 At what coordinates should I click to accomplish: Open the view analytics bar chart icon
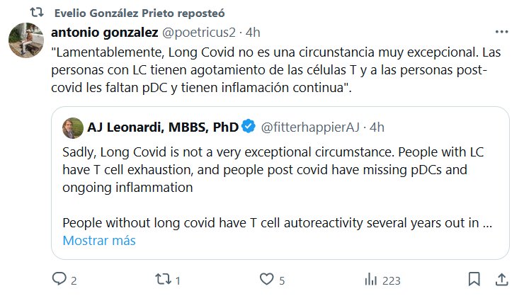(369, 279)
